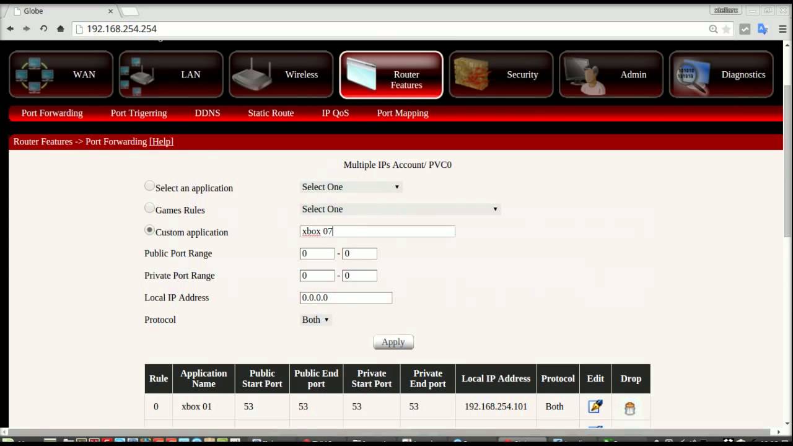Open the Static Route submenu
Screen dimensions: 793x446
271,113
